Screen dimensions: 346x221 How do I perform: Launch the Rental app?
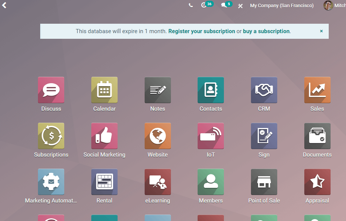[104, 182]
